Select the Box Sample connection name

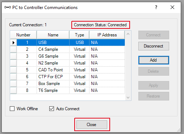(53, 84)
